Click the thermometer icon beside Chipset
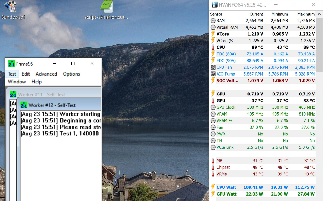Image resolution: width=323 pixels, height=201 pixels. [213, 167]
